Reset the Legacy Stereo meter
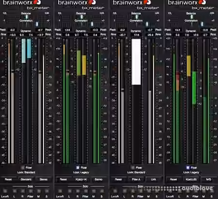Image resolution: width=218 pixels, height=199 pixels. (63, 180)
